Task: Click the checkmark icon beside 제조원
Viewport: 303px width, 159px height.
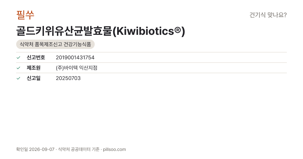Action: point(18,68)
